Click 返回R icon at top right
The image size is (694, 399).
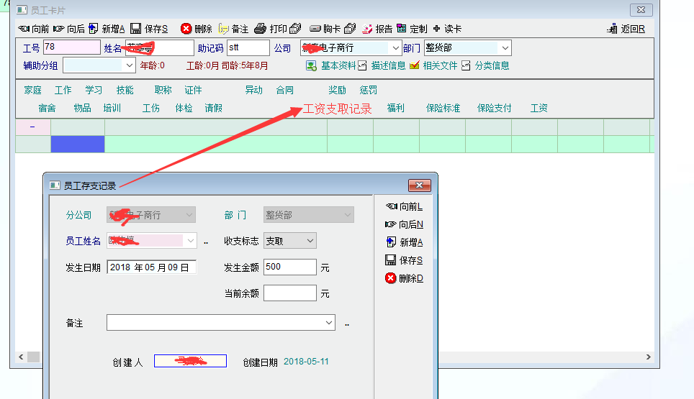pos(613,29)
